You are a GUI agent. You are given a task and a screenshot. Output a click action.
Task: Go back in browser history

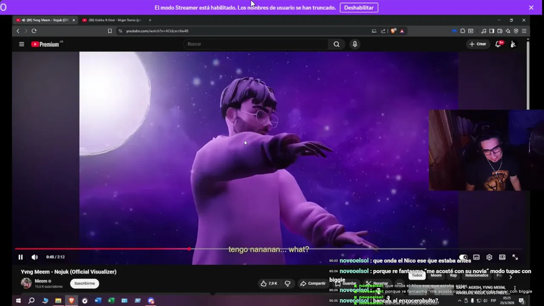pyautogui.click(x=18, y=31)
